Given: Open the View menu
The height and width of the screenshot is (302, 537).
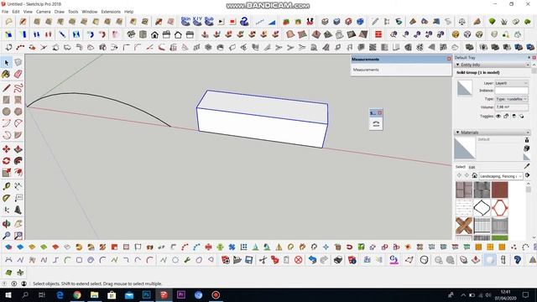Looking at the screenshot, I should [28, 12].
